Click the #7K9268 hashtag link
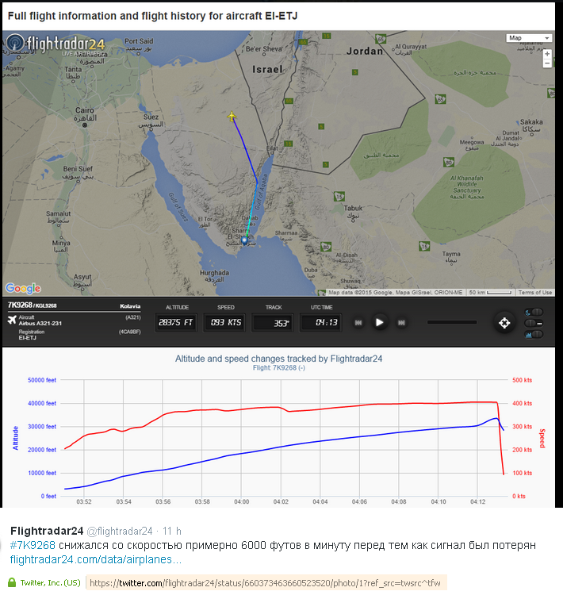This screenshot has width=563, height=595. coord(33,546)
